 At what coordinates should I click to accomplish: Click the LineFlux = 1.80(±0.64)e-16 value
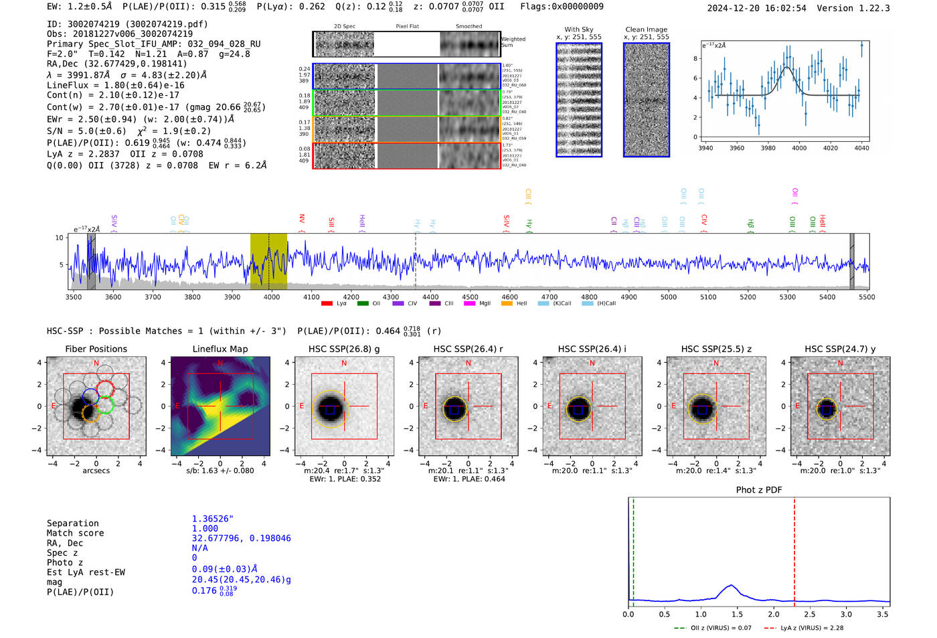[x=116, y=85]
